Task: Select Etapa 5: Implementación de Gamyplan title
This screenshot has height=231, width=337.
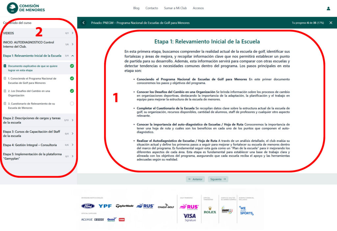Action: click(33, 156)
